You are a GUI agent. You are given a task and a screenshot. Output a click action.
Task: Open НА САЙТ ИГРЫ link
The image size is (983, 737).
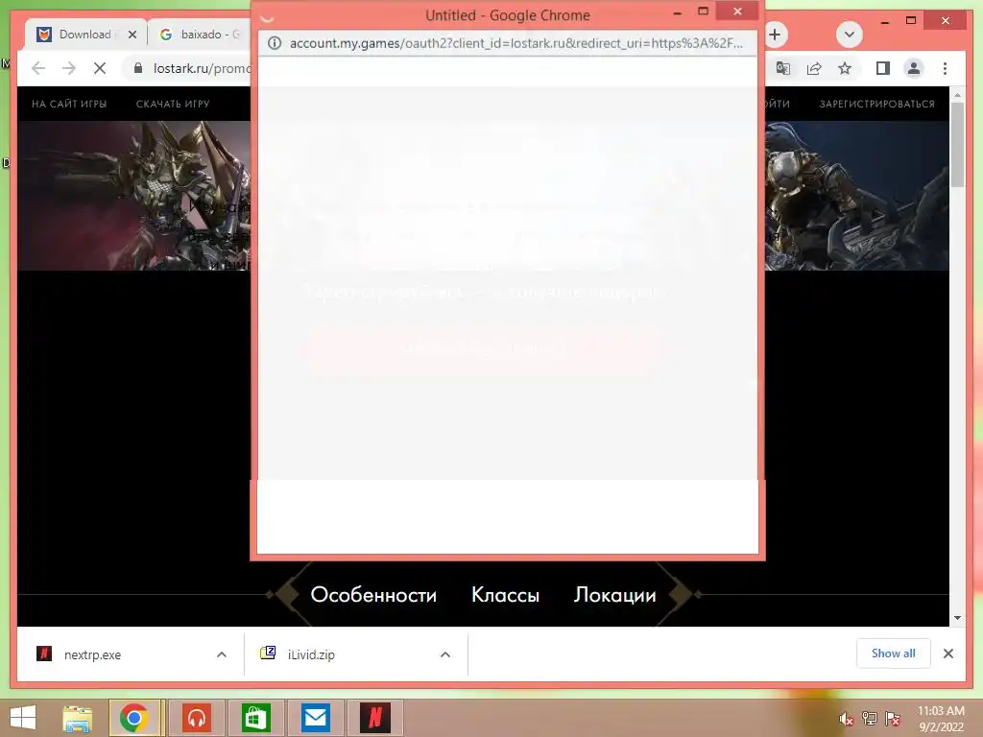pos(69,104)
